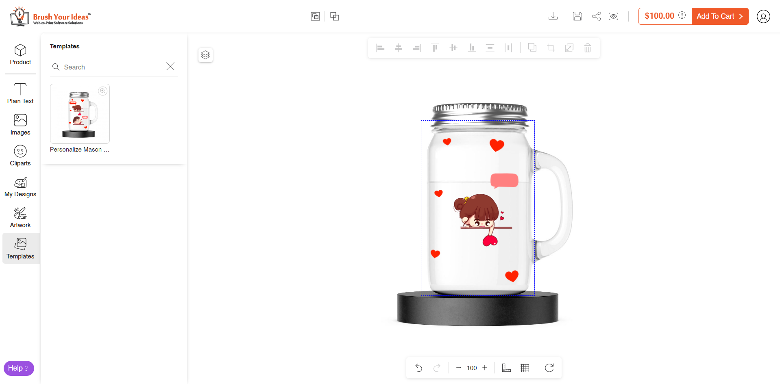Increase zoom with plus button
780x384 pixels.
[485, 368]
